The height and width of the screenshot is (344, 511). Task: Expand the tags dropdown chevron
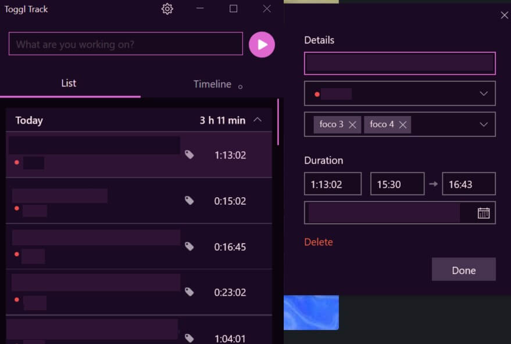point(484,124)
